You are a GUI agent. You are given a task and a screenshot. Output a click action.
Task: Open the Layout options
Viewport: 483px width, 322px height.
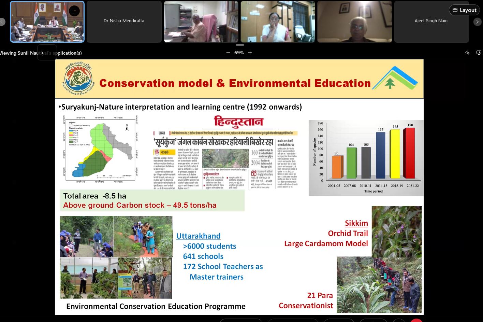464,10
